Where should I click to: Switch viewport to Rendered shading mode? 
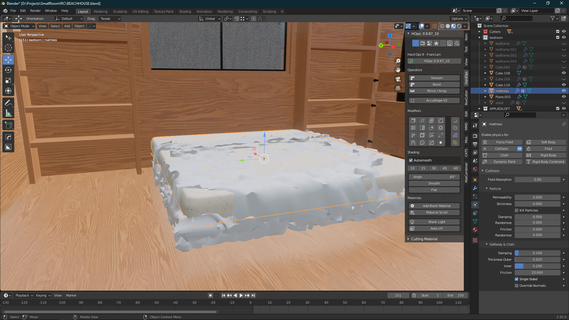tap(459, 26)
